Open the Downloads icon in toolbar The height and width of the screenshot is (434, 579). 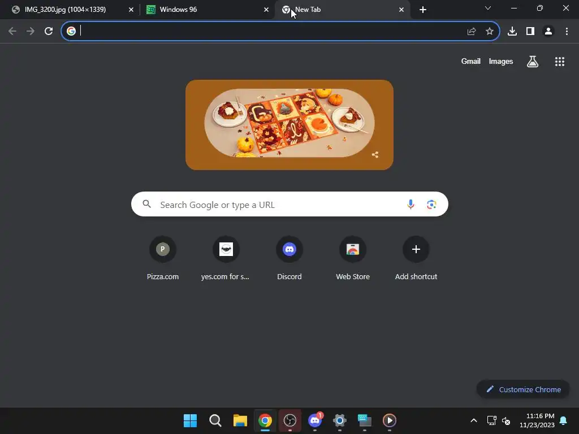512,32
